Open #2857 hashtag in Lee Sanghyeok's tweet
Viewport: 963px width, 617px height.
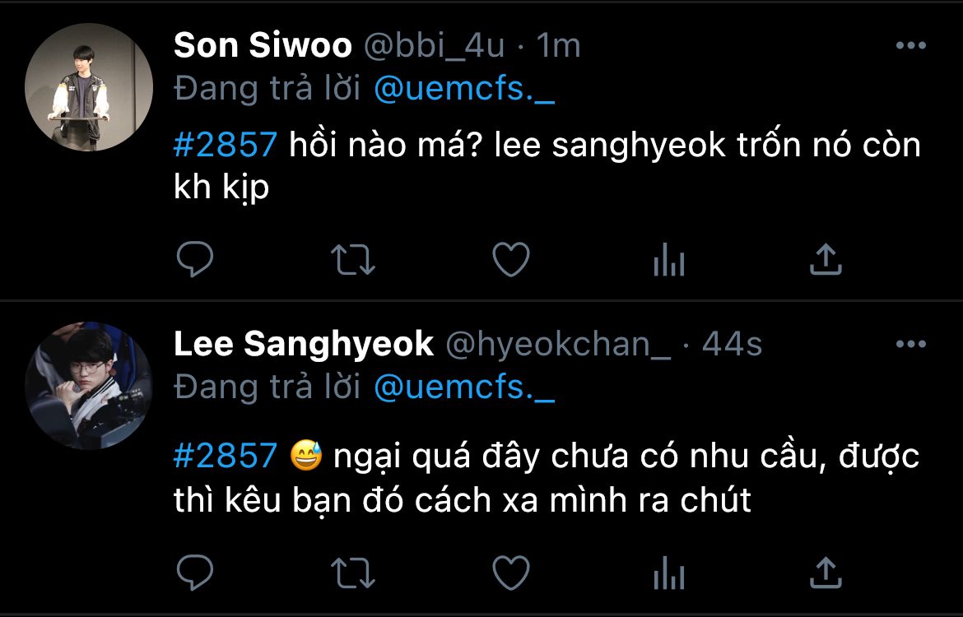pyautogui.click(x=225, y=456)
